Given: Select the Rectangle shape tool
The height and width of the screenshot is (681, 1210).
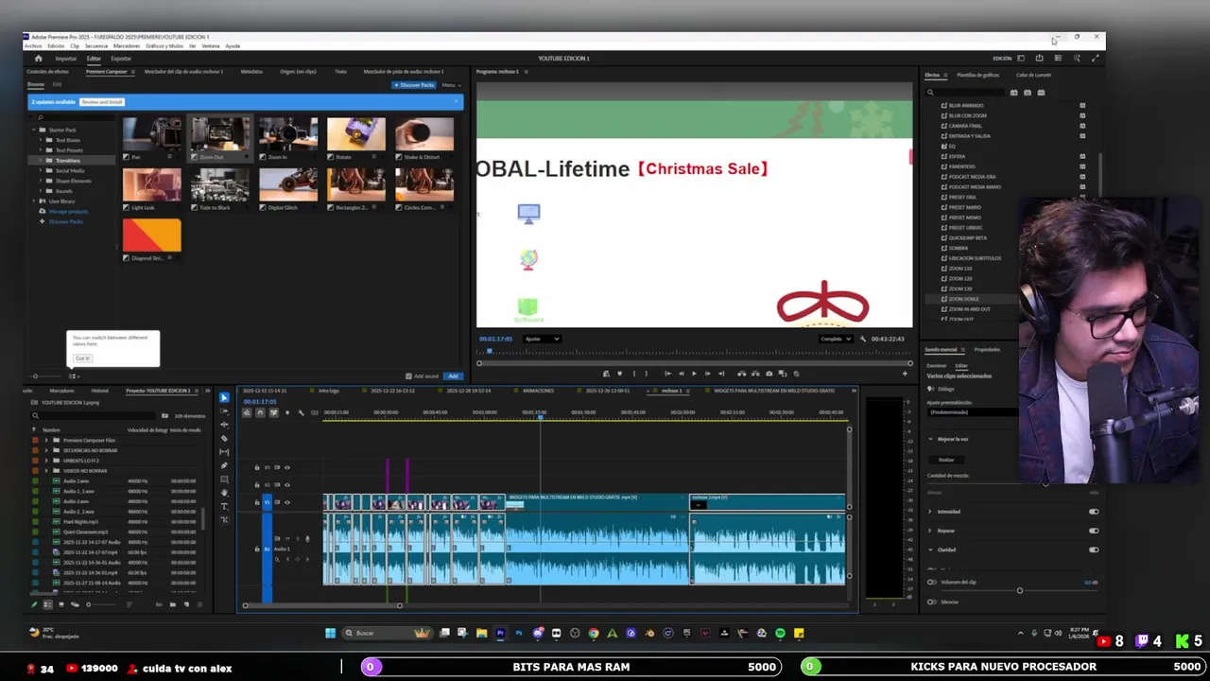Looking at the screenshot, I should tap(224, 480).
